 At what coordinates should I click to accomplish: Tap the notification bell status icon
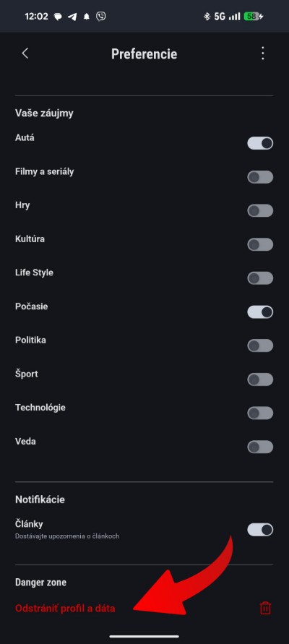pyautogui.click(x=87, y=17)
